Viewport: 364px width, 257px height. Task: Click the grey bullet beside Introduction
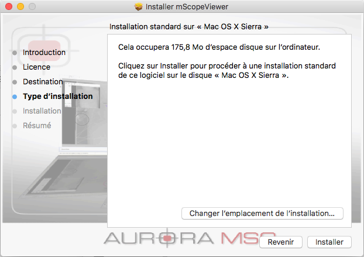15,53
